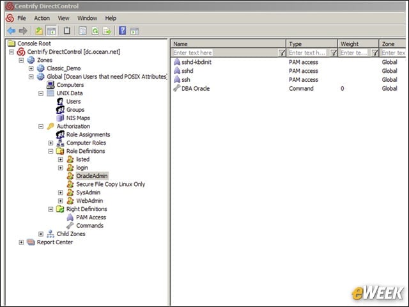The image size is (409, 307).
Task: Expand the Child Zones node
Action: click(41, 234)
